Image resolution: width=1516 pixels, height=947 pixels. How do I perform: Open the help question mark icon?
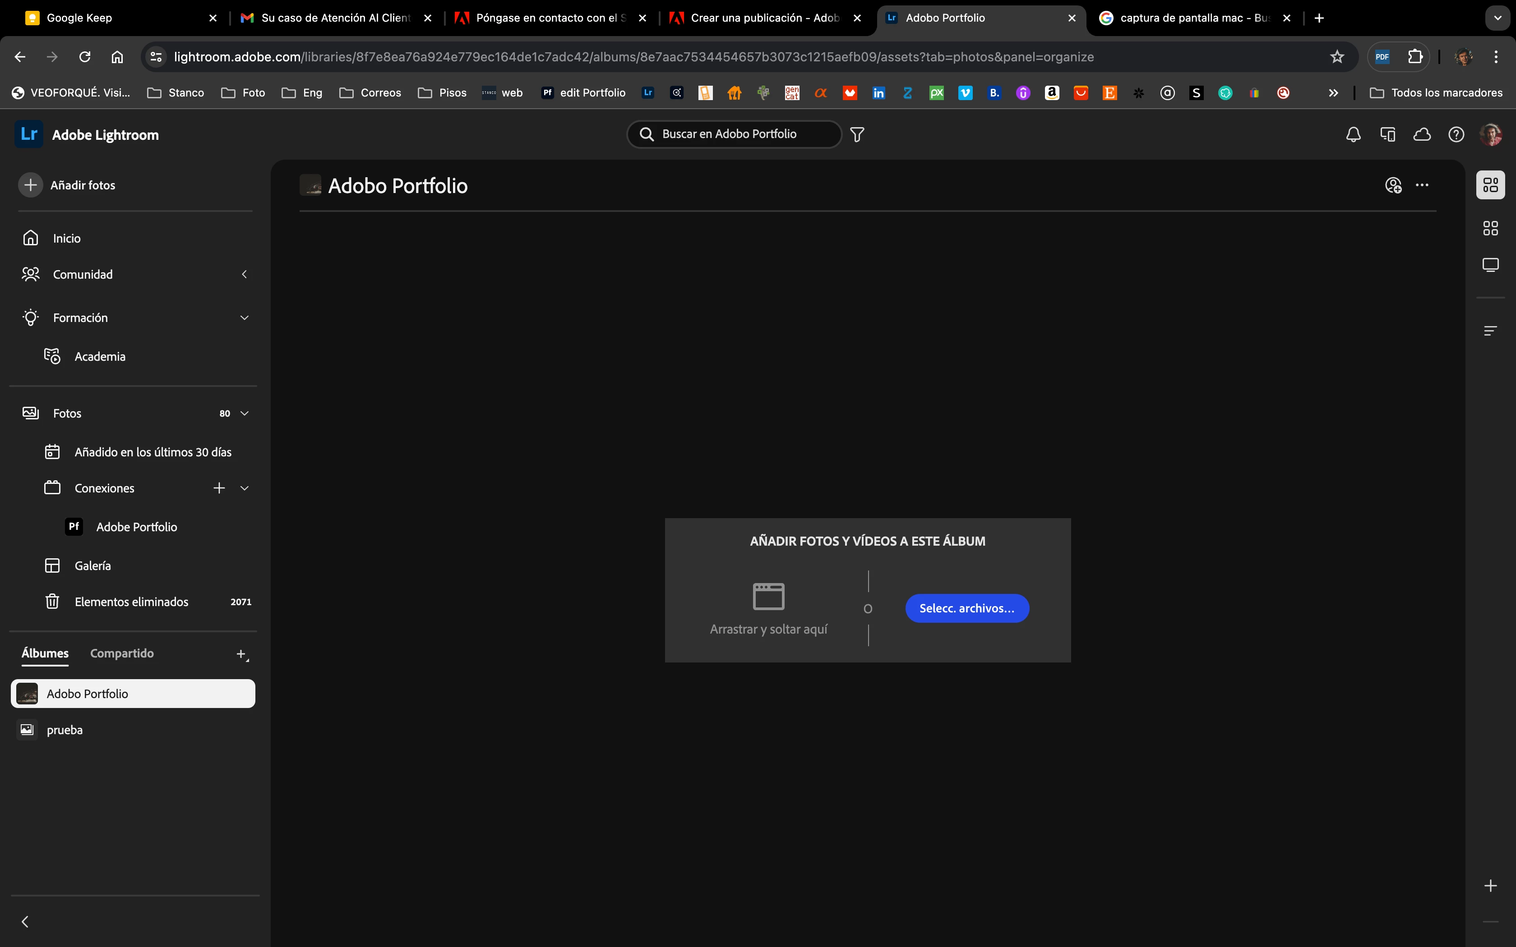click(1456, 134)
